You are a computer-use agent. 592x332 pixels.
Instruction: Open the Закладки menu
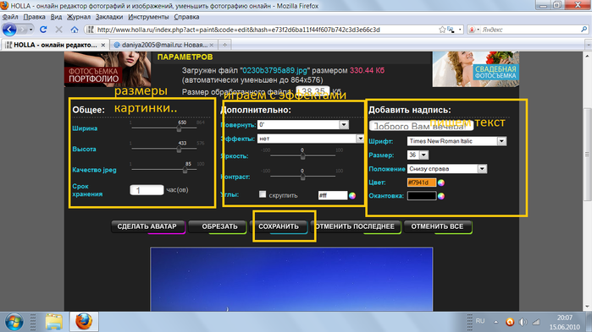109,17
